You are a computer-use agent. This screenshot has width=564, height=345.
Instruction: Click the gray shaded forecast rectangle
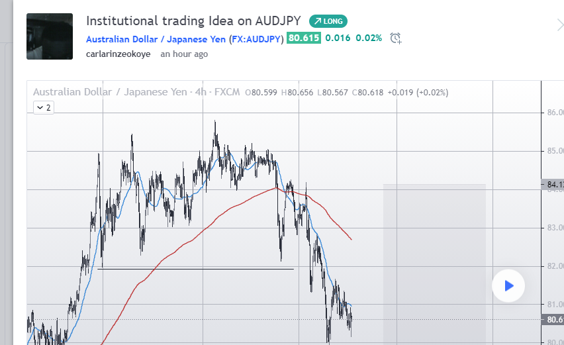434,264
